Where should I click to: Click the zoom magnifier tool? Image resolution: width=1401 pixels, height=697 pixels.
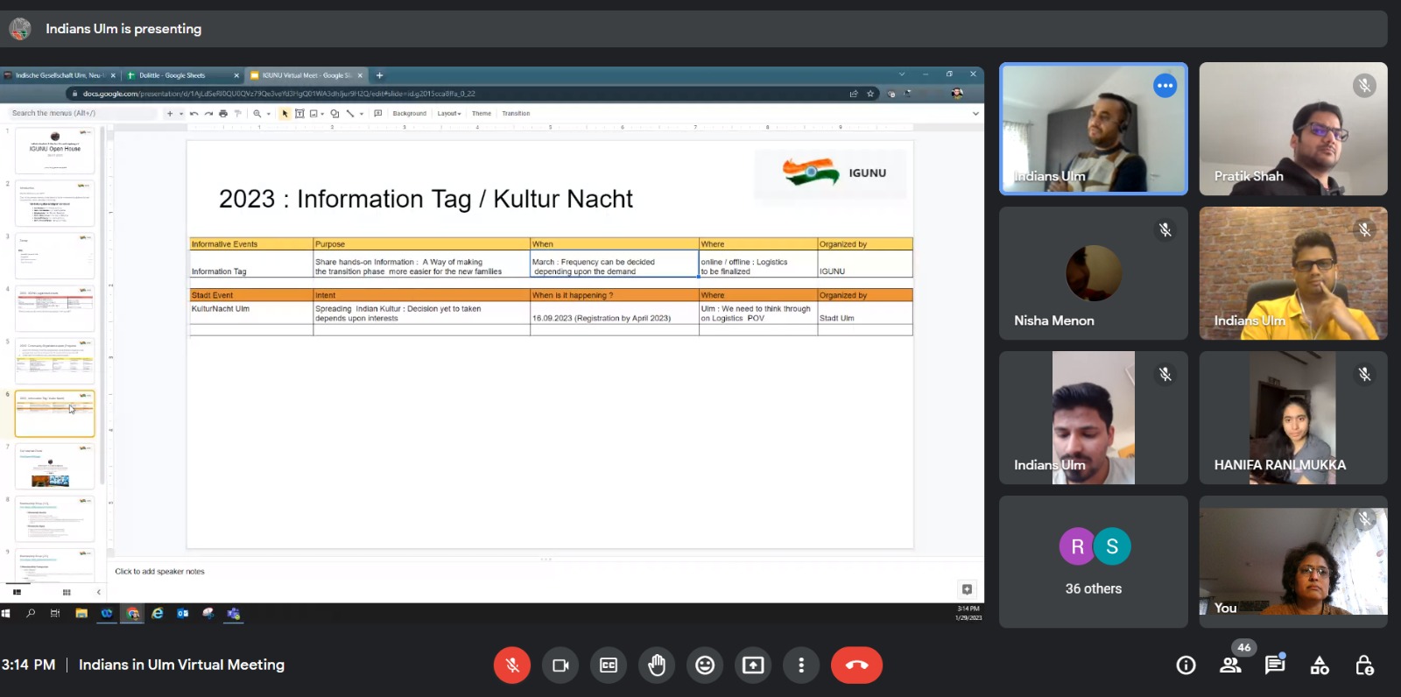[257, 113]
